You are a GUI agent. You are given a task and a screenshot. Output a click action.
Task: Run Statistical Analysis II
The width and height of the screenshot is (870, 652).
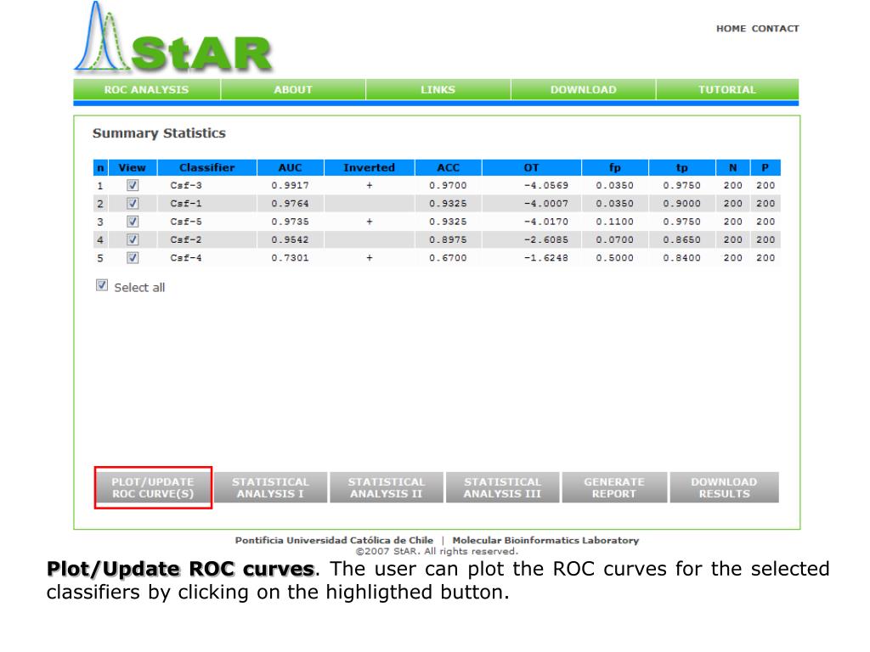(387, 487)
